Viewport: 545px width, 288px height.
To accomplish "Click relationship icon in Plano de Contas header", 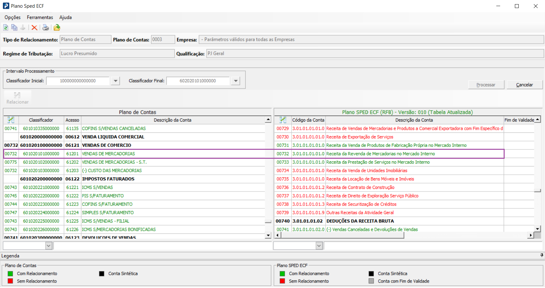I will 11,120.
